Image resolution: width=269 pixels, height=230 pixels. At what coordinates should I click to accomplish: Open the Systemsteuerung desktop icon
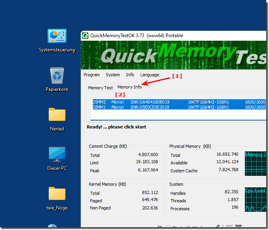pos(57,41)
